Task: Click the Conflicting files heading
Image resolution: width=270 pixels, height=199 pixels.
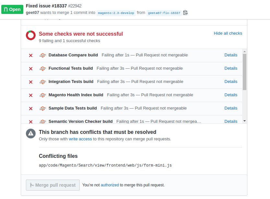Action: point(58,156)
